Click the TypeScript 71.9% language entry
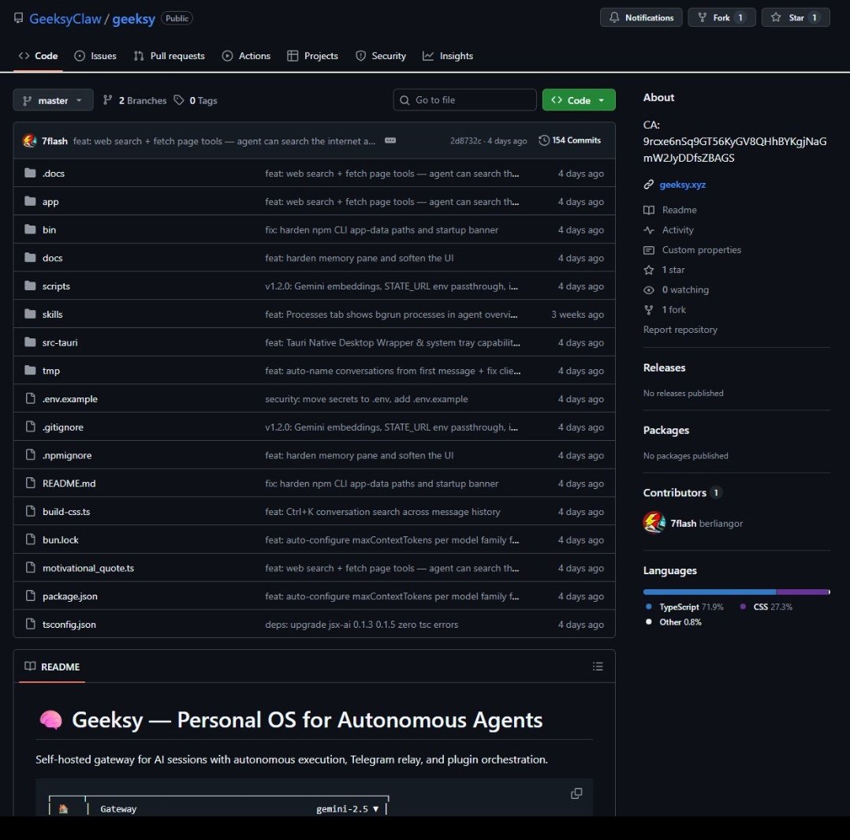This screenshot has width=850, height=840. pyautogui.click(x=684, y=607)
